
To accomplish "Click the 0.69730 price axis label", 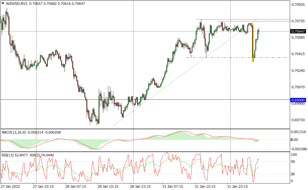I will (x=298, y=120).
